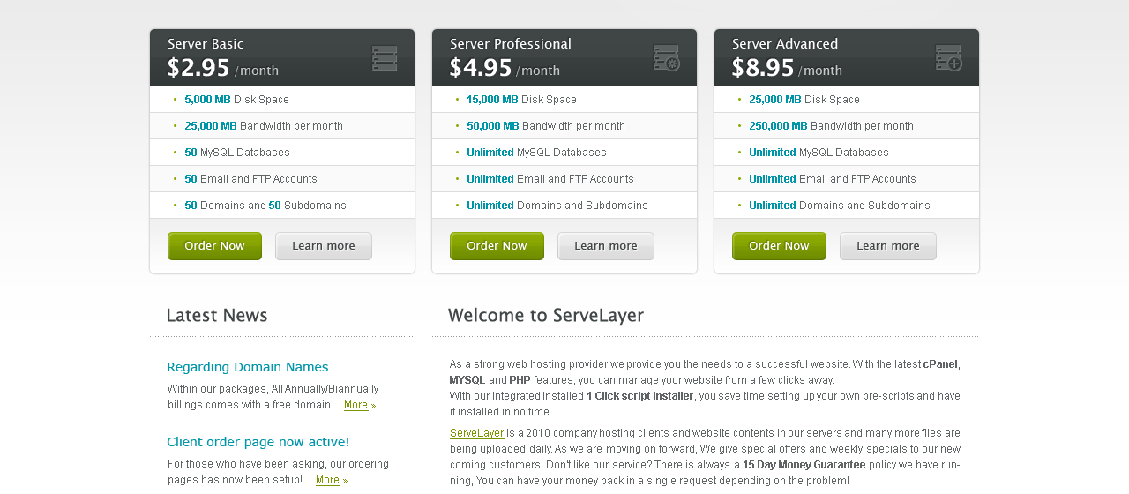Learn more about Server Basic
This screenshot has width=1129, height=494.
click(324, 246)
